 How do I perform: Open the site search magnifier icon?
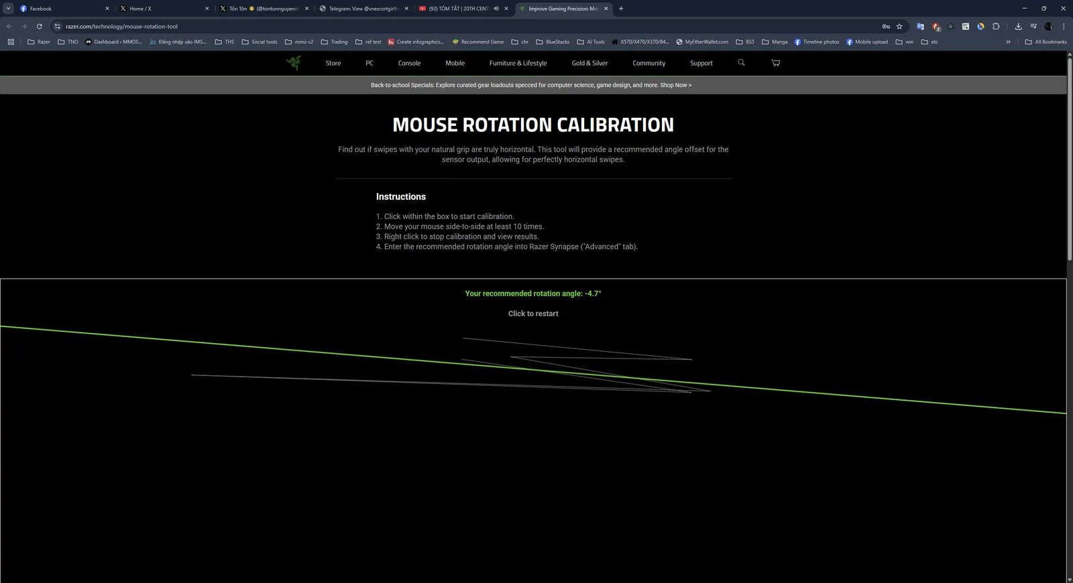pyautogui.click(x=741, y=63)
